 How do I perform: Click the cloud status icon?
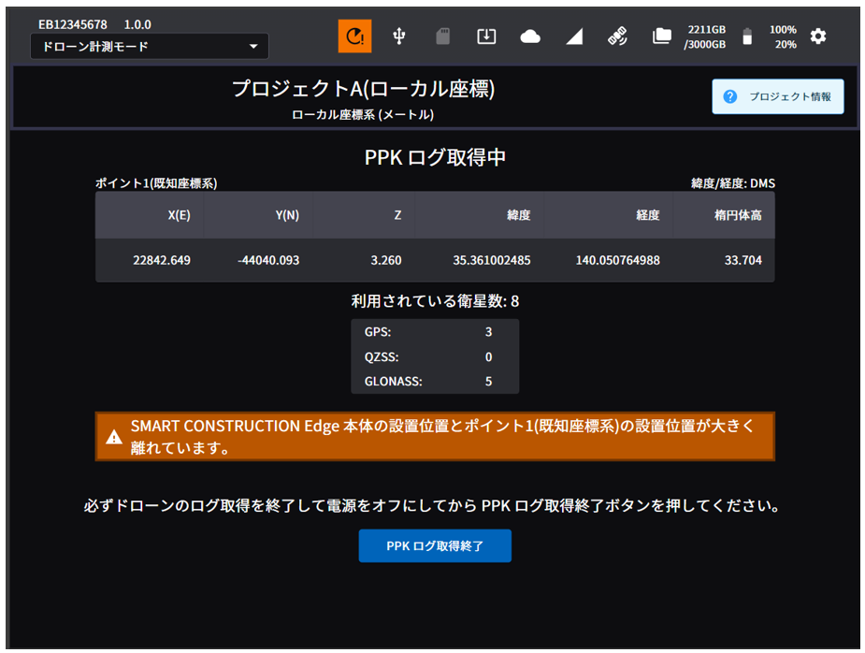[x=530, y=36]
